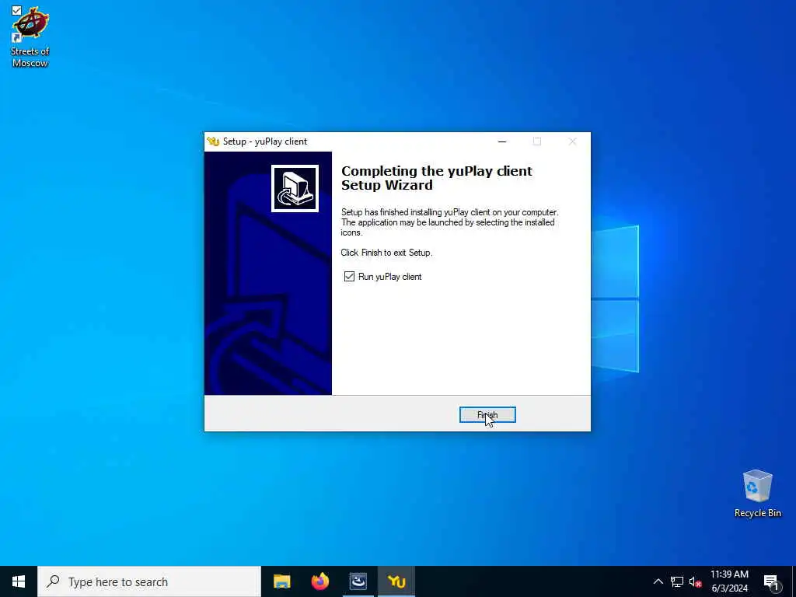
Task: Close the Setup - yuPlay client window
Action: tap(572, 141)
